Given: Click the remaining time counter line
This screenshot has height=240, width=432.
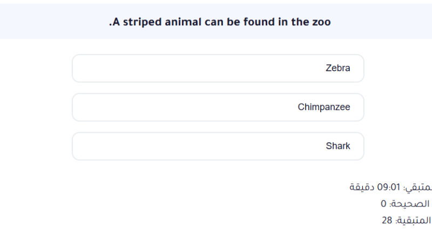Looking at the screenshot, I should click(390, 187).
